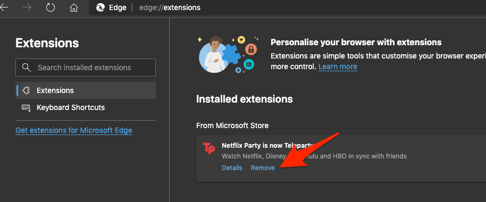Remove the Teleparty extension
Screen dimensions: 486x202
pos(263,168)
